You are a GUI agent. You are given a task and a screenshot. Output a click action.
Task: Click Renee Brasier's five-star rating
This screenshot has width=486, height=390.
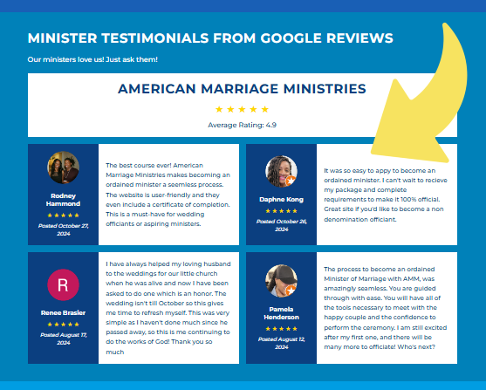pyautogui.click(x=63, y=325)
